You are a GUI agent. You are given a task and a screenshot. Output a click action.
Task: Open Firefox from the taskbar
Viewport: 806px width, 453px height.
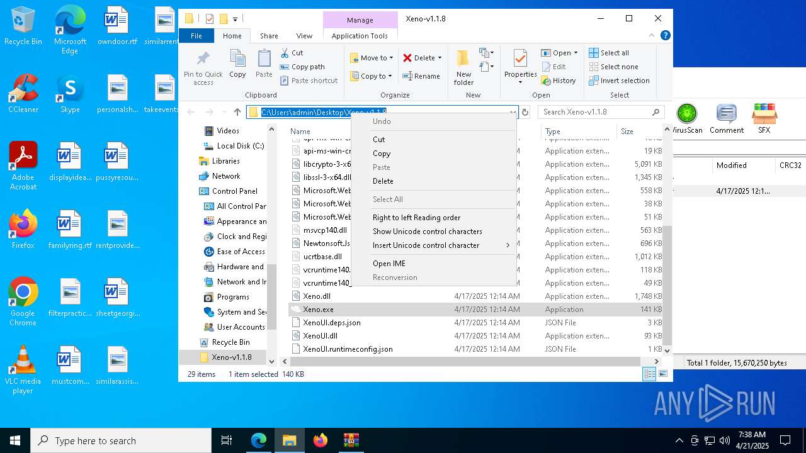click(x=321, y=440)
